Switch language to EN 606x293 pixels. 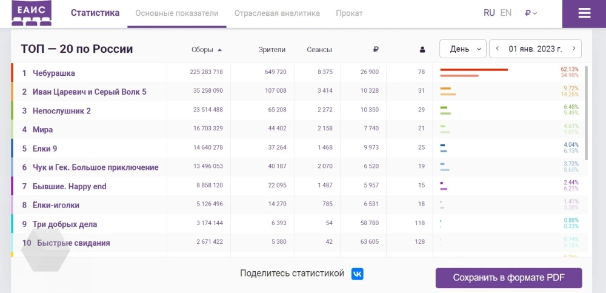(505, 13)
